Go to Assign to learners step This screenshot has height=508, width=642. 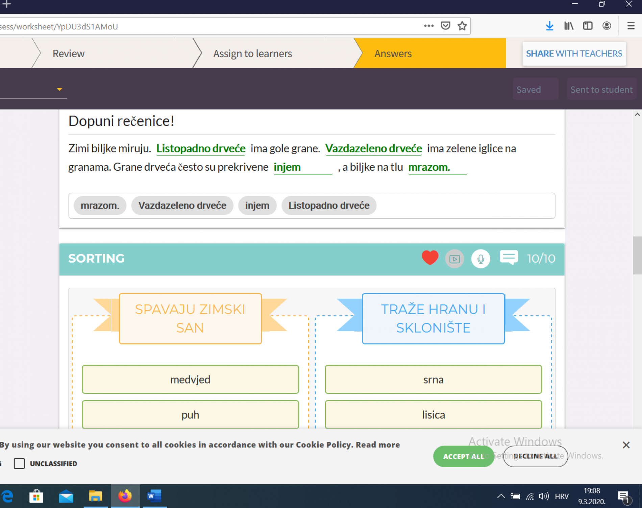coord(252,53)
